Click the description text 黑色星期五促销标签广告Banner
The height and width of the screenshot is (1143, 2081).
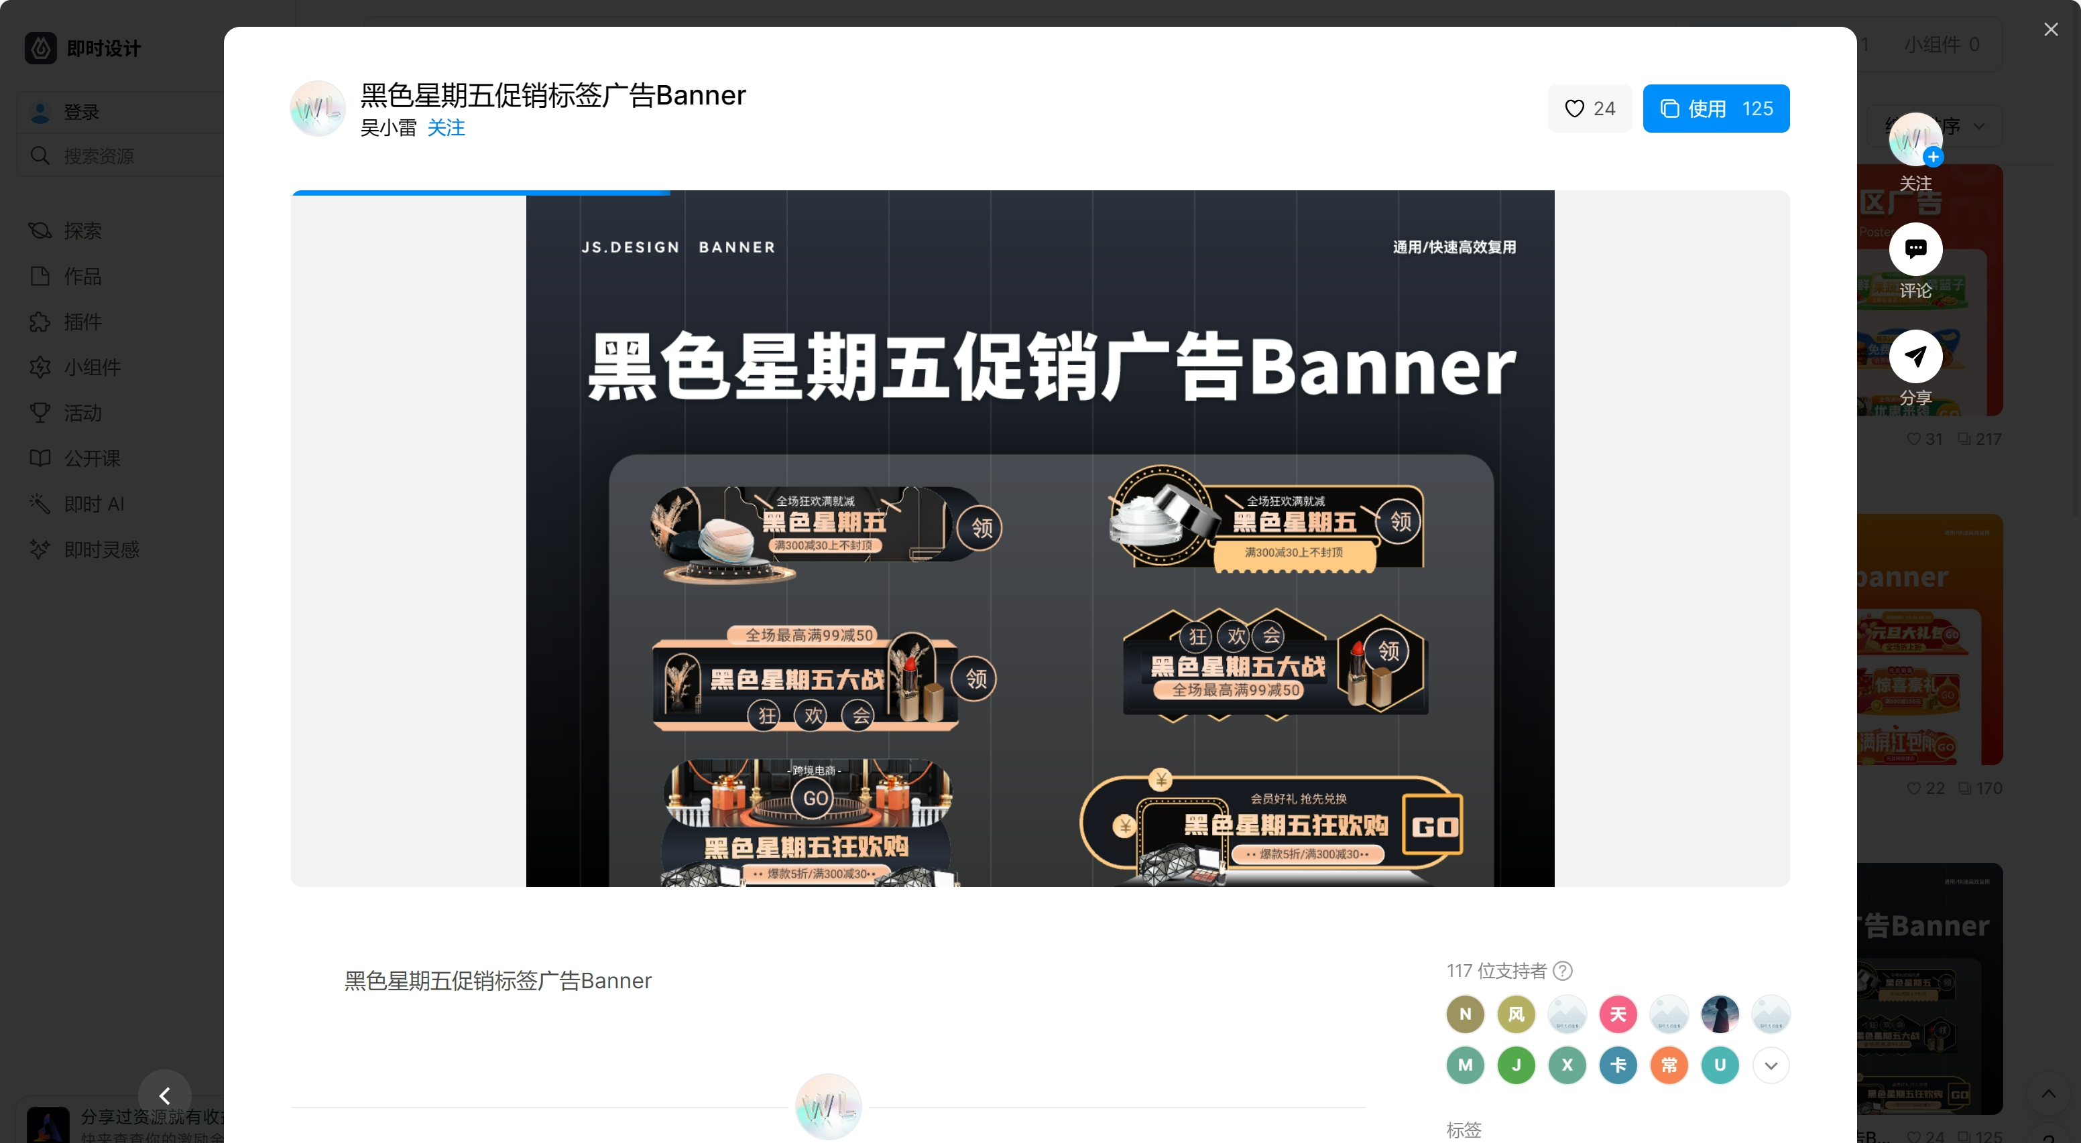click(497, 981)
